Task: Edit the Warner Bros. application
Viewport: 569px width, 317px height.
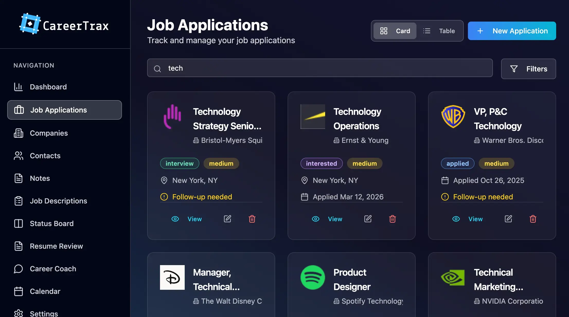Action: pyautogui.click(x=508, y=219)
